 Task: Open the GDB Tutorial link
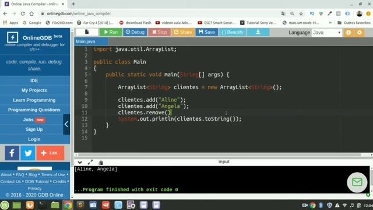pyautogui.click(x=37, y=181)
